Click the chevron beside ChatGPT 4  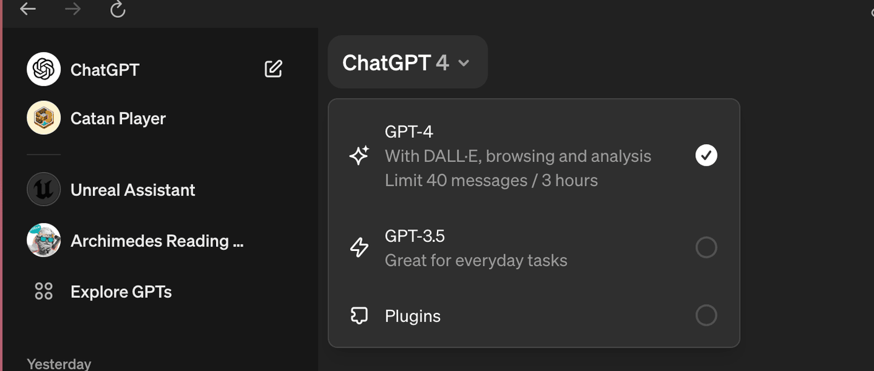click(x=464, y=63)
